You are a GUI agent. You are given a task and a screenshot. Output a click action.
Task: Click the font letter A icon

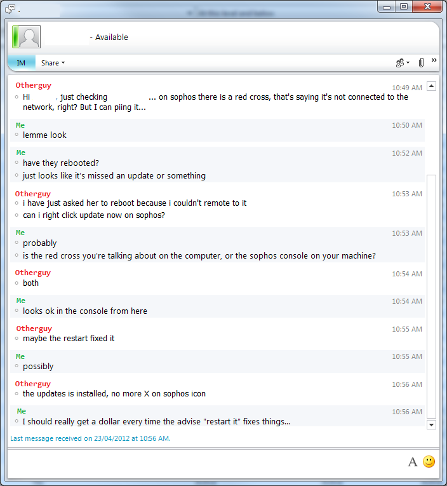coord(412,462)
